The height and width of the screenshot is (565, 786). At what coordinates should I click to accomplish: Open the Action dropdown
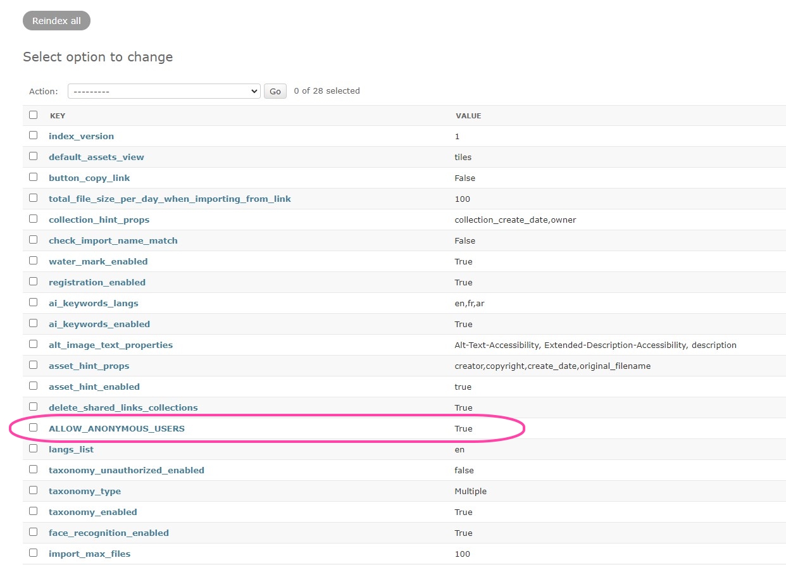point(164,91)
